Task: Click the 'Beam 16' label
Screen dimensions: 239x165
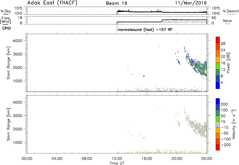Action: (x=117, y=3)
